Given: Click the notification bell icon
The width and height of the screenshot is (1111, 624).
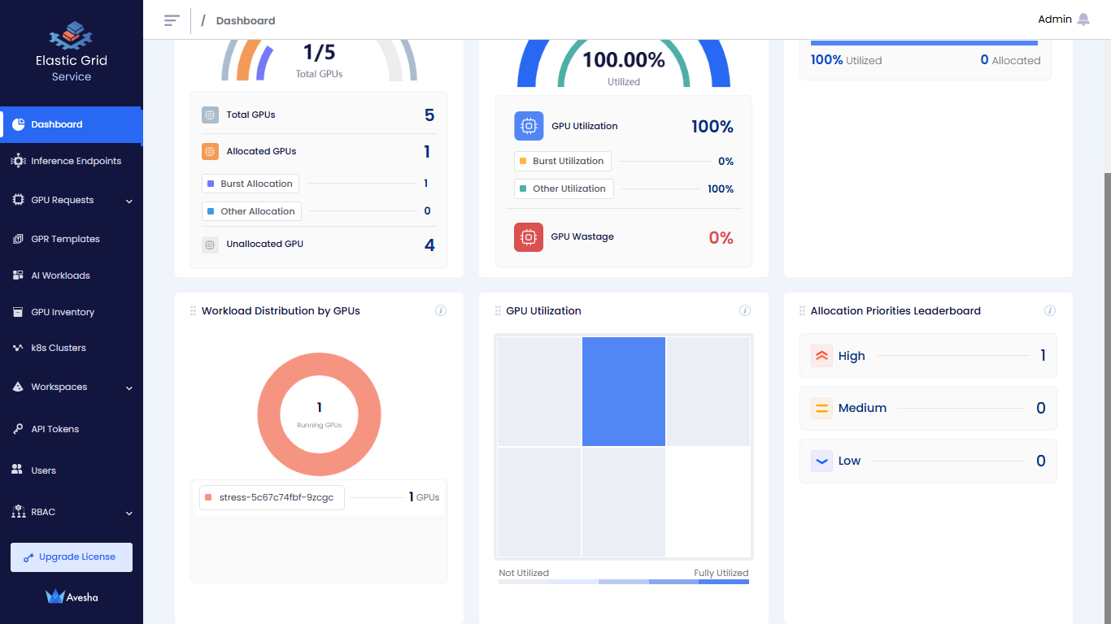Looking at the screenshot, I should tap(1083, 19).
